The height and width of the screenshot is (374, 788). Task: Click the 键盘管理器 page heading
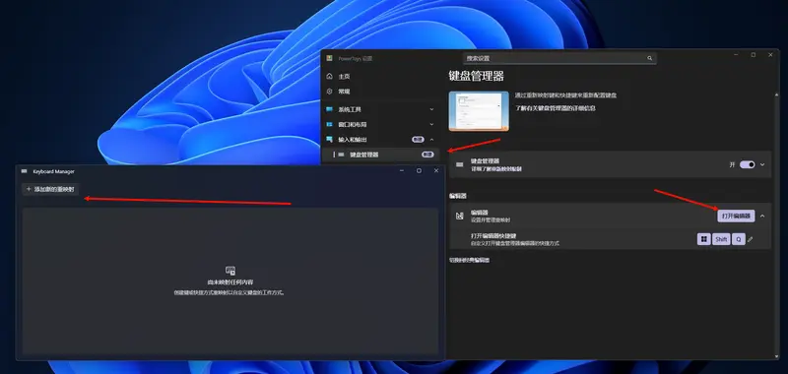pyautogui.click(x=476, y=77)
